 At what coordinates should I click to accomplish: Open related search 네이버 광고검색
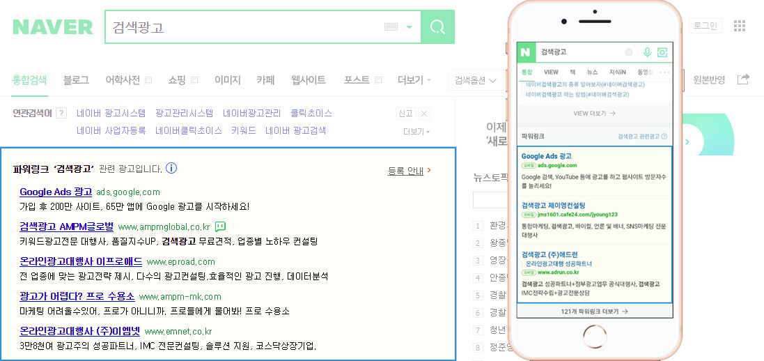[x=296, y=131]
